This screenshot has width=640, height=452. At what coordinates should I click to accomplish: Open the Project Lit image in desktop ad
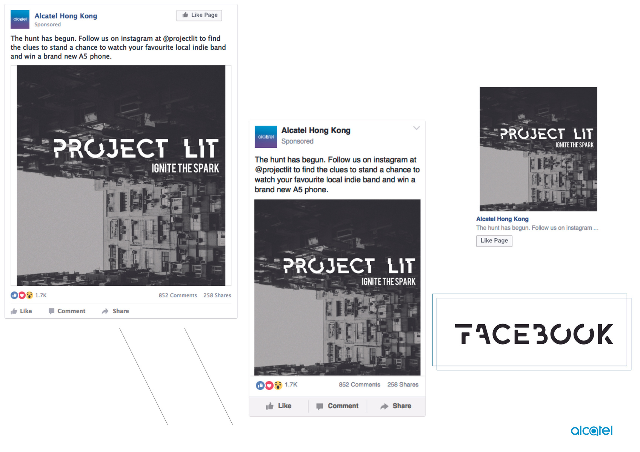121,175
